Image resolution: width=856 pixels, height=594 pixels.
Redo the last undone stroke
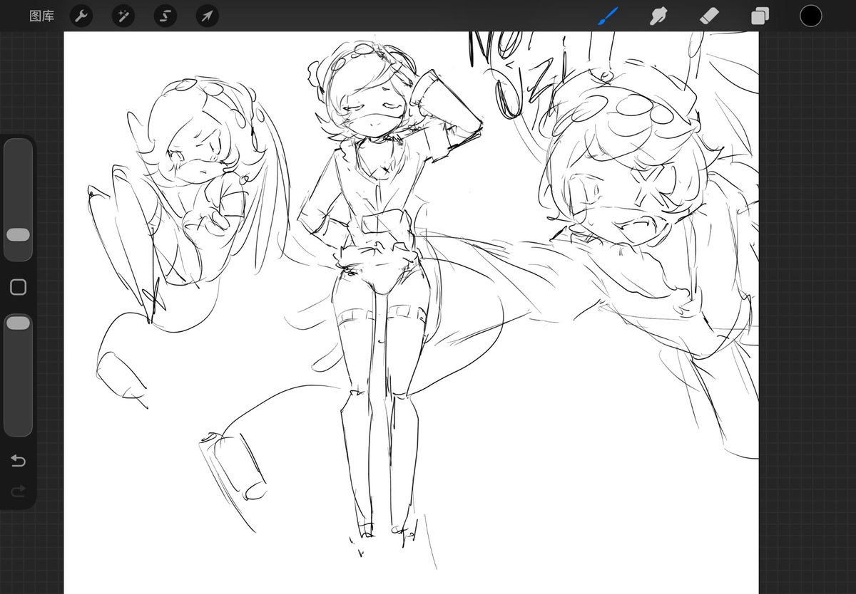pos(18,491)
